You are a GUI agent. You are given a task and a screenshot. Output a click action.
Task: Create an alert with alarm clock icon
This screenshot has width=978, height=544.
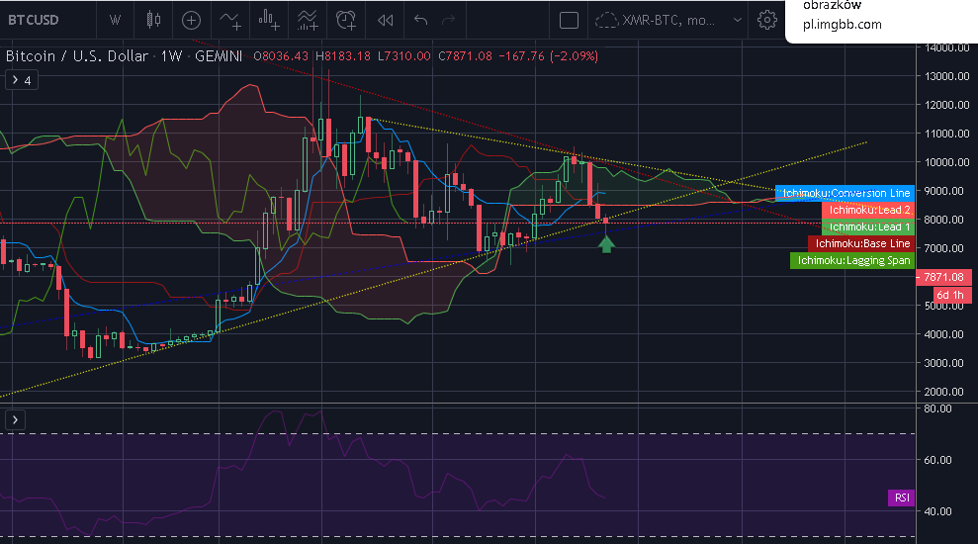[346, 21]
